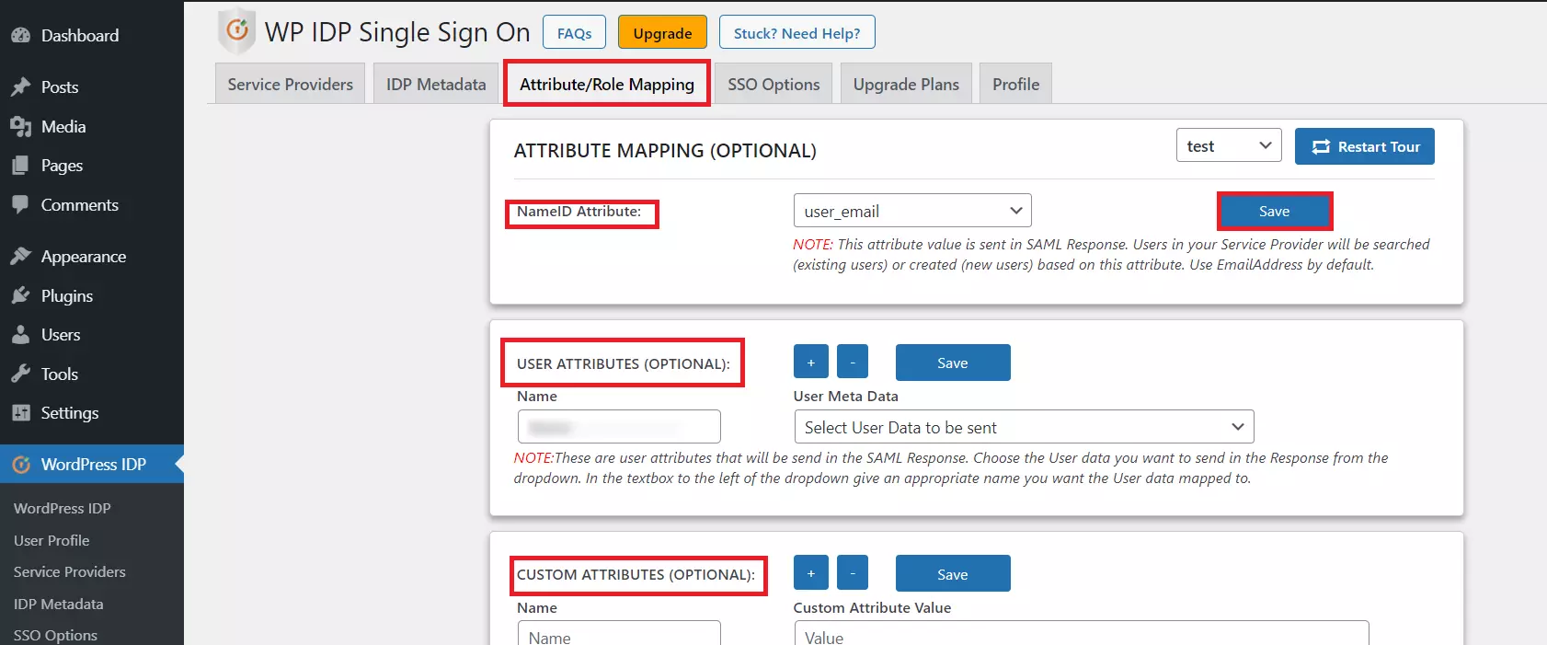1547x645 pixels.
Task: Open SSO Options submenu link
Action: [x=55, y=635]
